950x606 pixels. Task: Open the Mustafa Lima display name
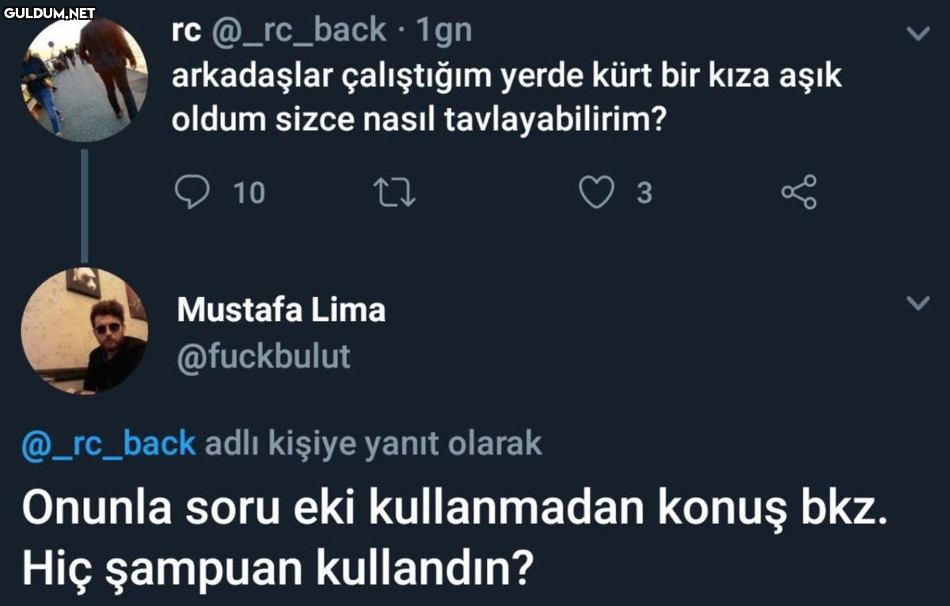pyautogui.click(x=281, y=310)
